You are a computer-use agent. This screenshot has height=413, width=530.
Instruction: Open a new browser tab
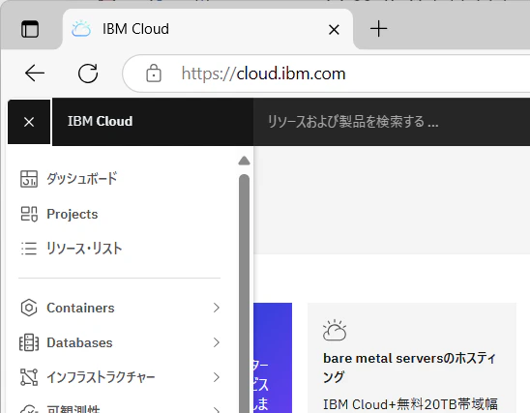point(378,29)
